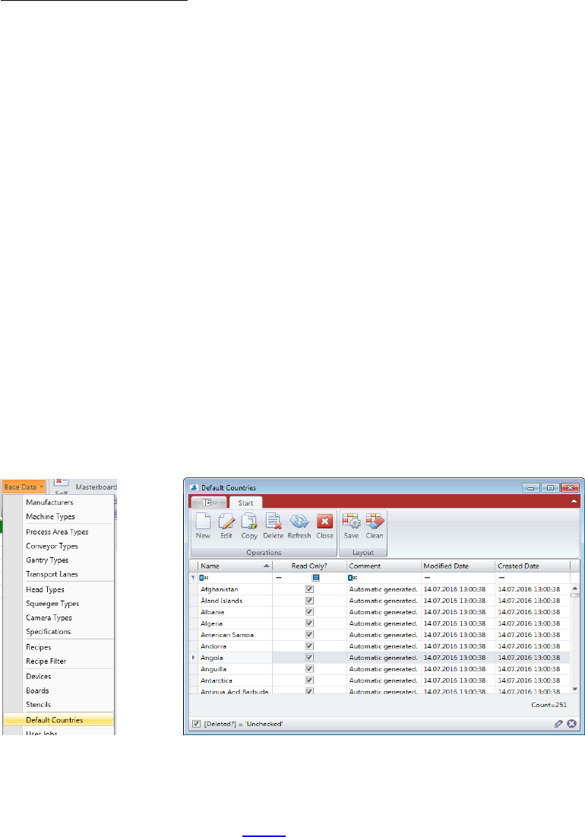Click the Default Countries window title icon

194,487
